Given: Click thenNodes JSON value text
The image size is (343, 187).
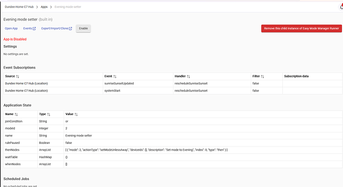Looking at the screenshot, I should [146, 150].
